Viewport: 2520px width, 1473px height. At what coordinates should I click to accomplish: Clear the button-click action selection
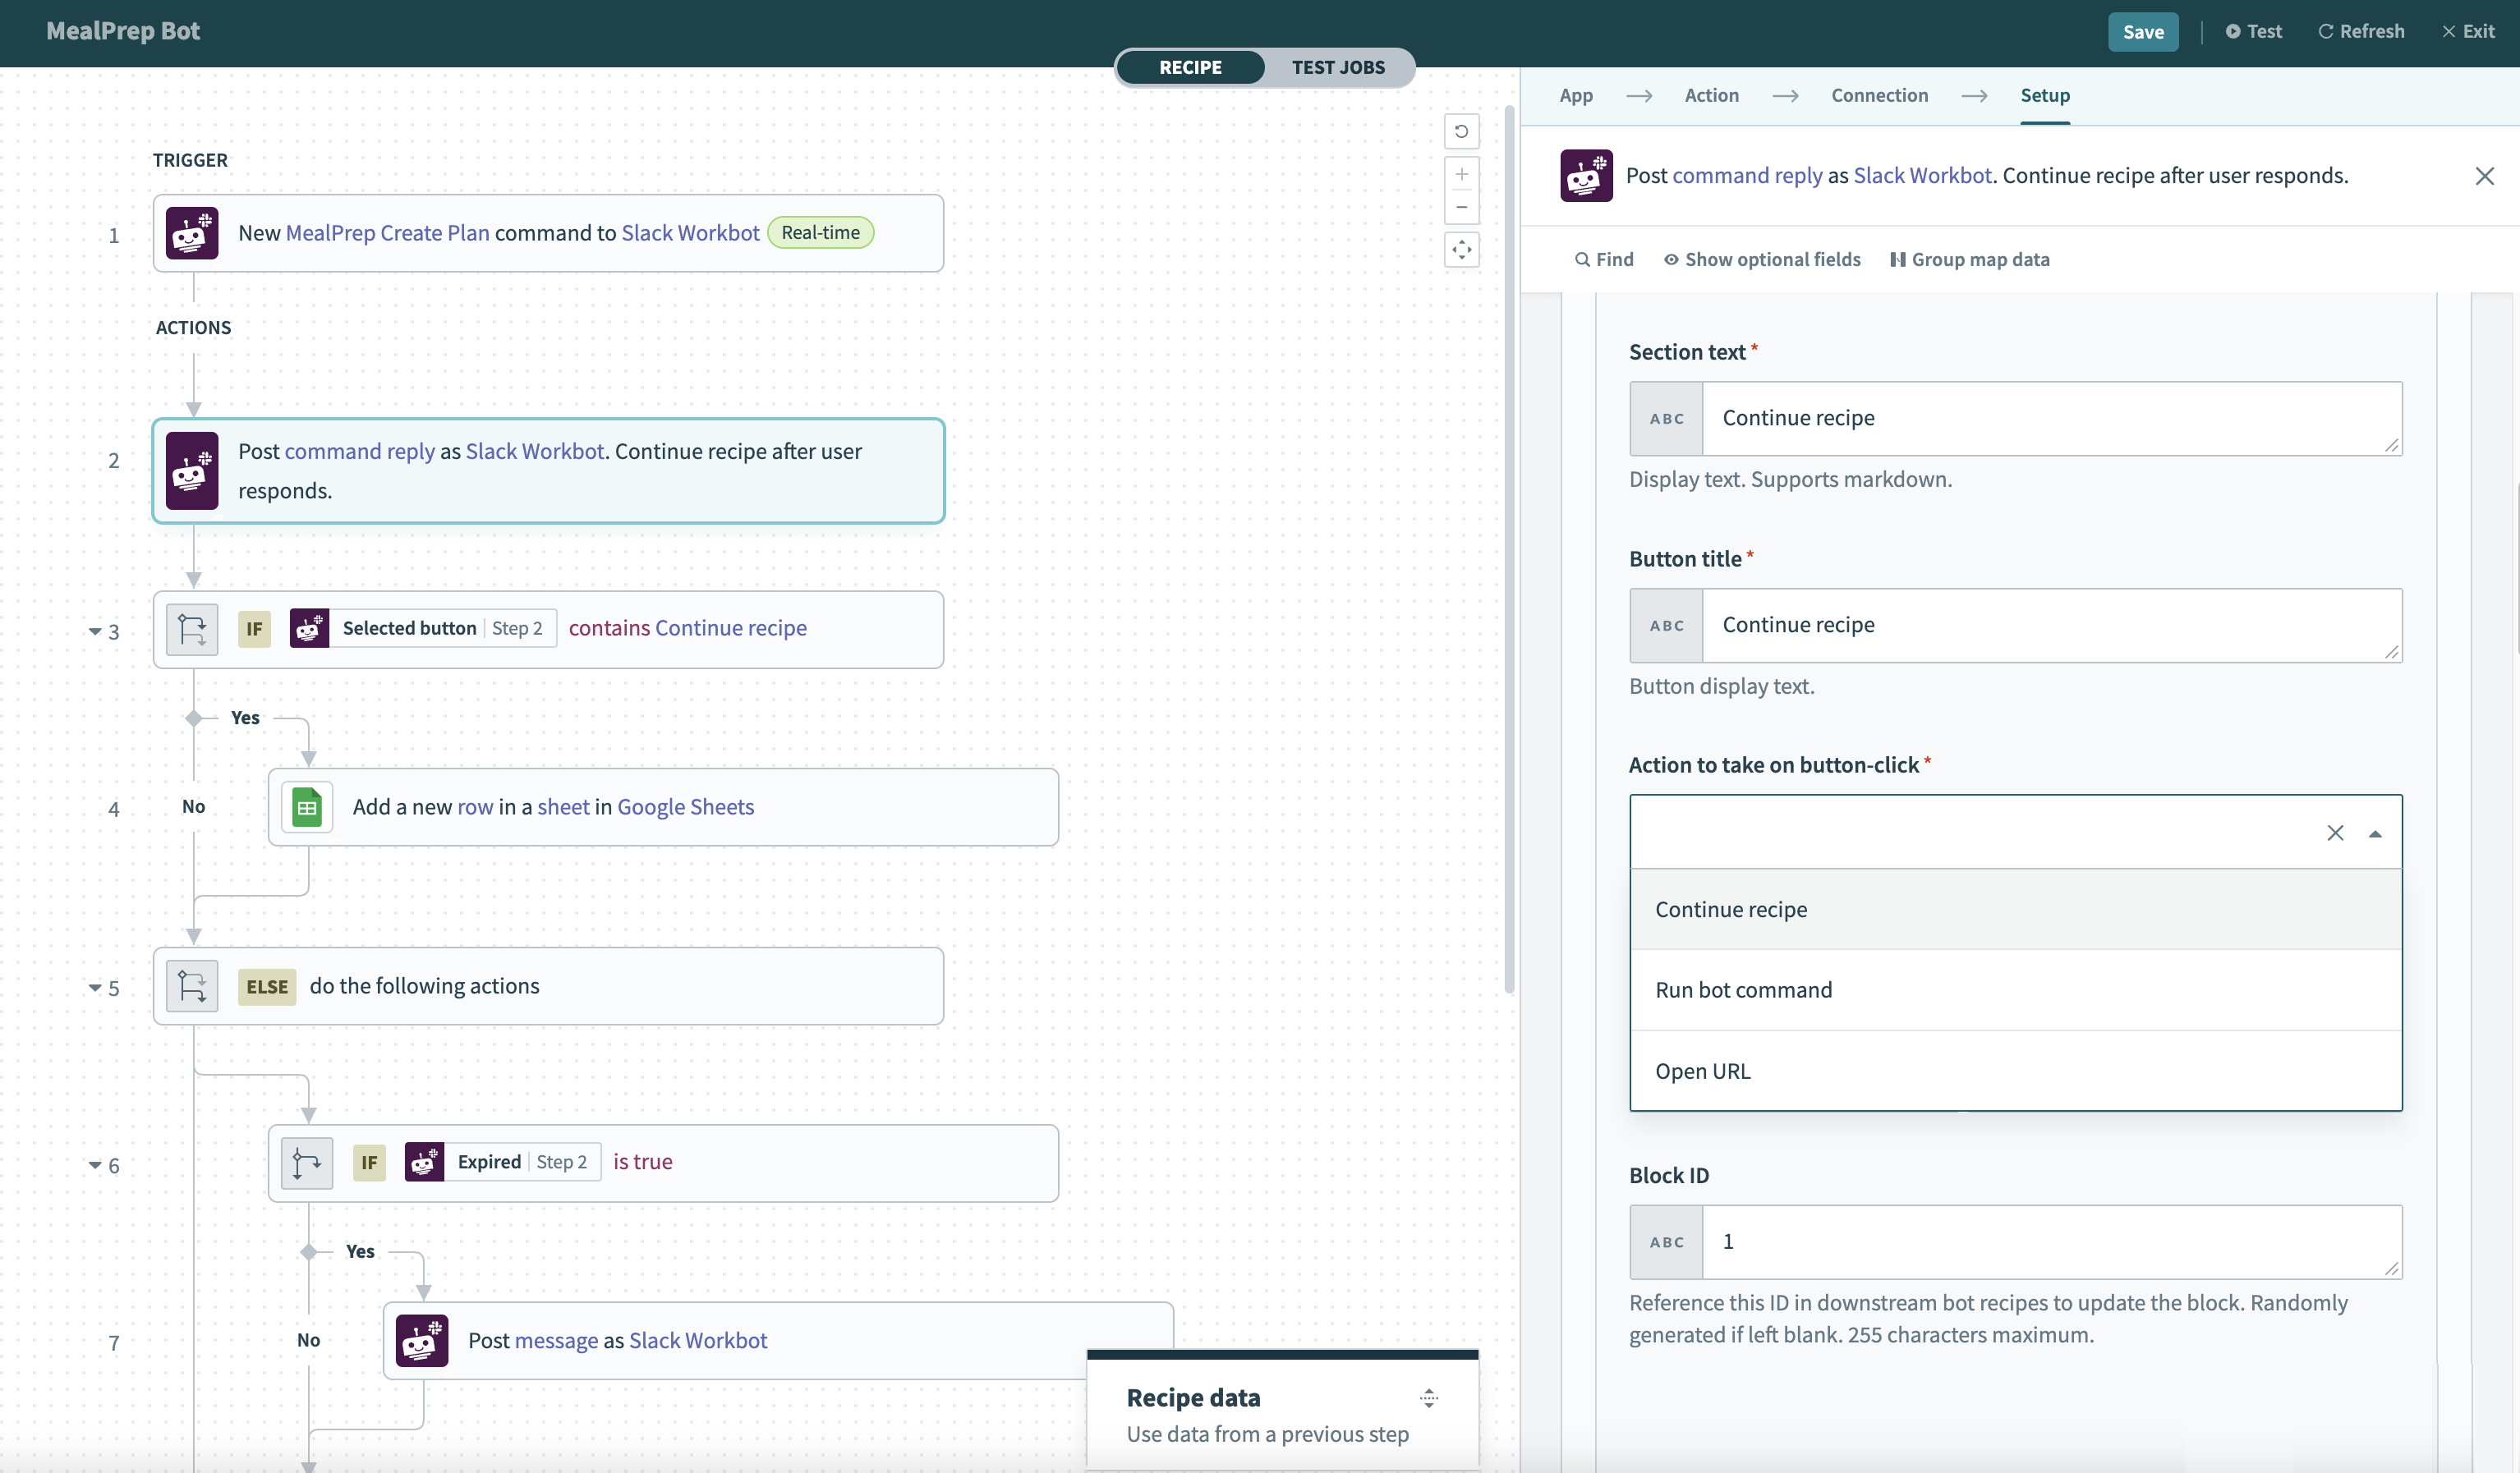[x=2337, y=832]
